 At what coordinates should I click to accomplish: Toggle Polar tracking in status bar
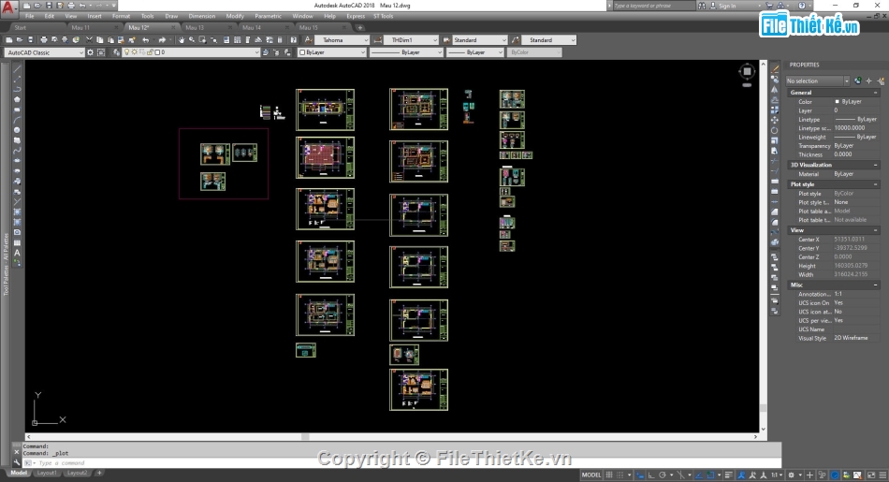(662, 475)
